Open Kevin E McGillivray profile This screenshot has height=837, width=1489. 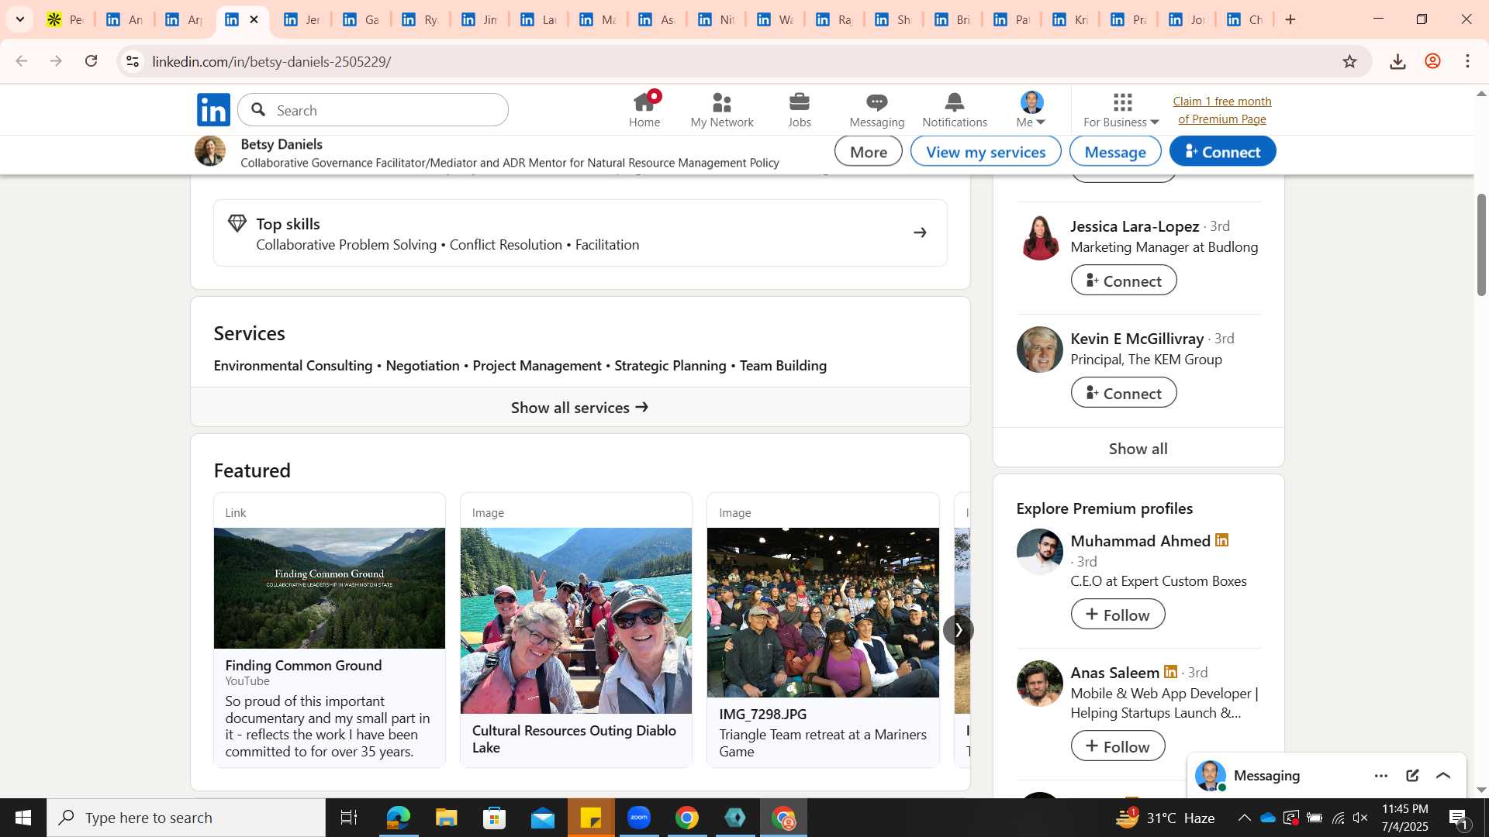[x=1137, y=339]
